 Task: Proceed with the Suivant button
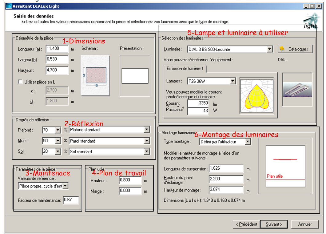click(274, 224)
